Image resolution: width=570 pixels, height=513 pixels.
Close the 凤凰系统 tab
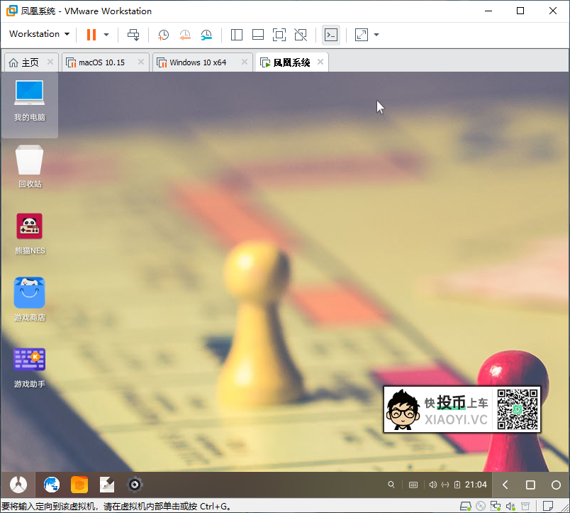click(x=320, y=62)
